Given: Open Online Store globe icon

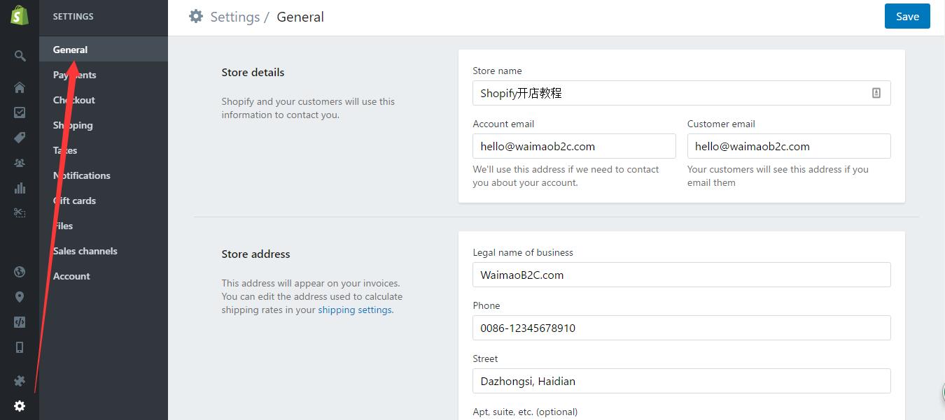Looking at the screenshot, I should coord(20,272).
